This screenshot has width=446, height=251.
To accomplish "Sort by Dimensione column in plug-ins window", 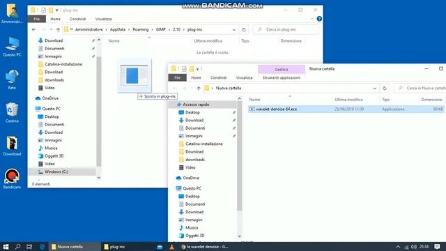I will pyautogui.click(x=291, y=41).
